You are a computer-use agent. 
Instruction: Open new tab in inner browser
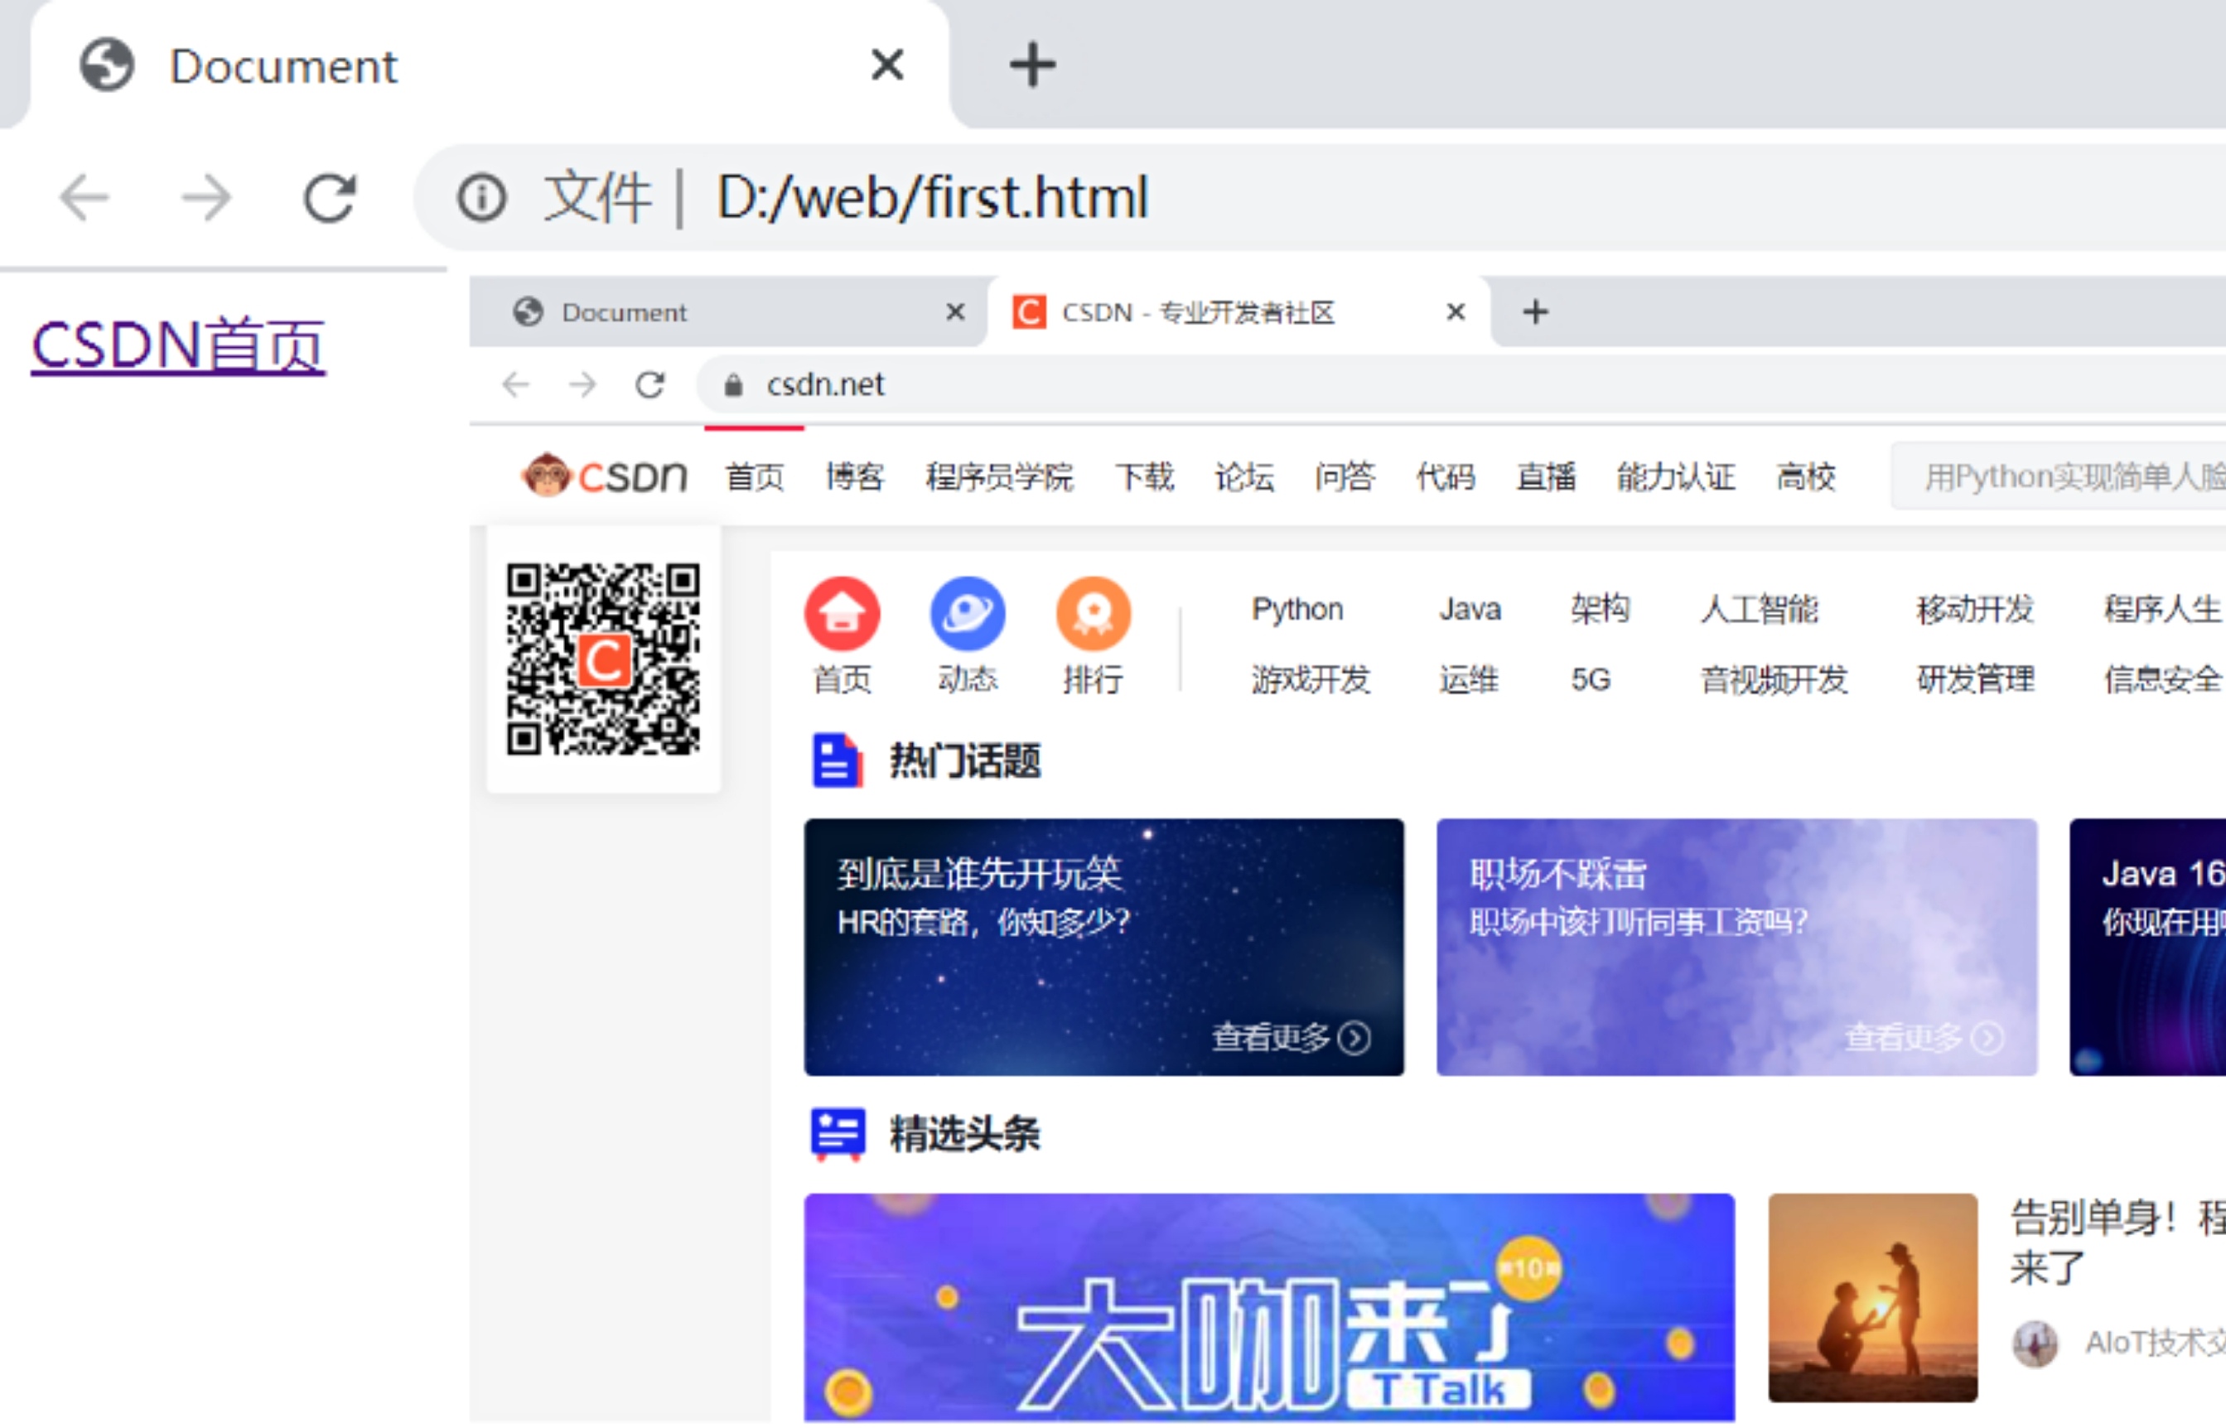[x=1536, y=312]
